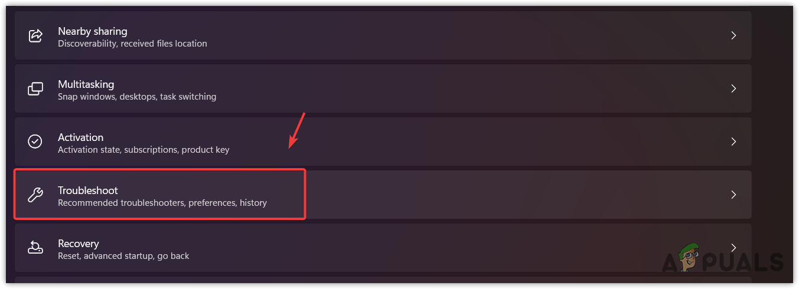The width and height of the screenshot is (799, 289).
Task: Click "Activation state, subscriptions, product key" text
Action: [x=144, y=150]
